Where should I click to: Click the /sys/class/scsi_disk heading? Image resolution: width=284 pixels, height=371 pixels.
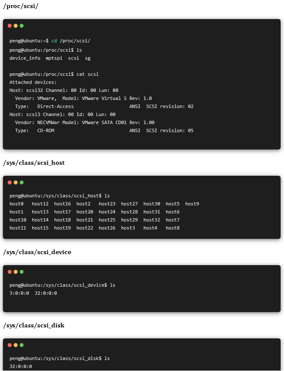click(x=34, y=325)
